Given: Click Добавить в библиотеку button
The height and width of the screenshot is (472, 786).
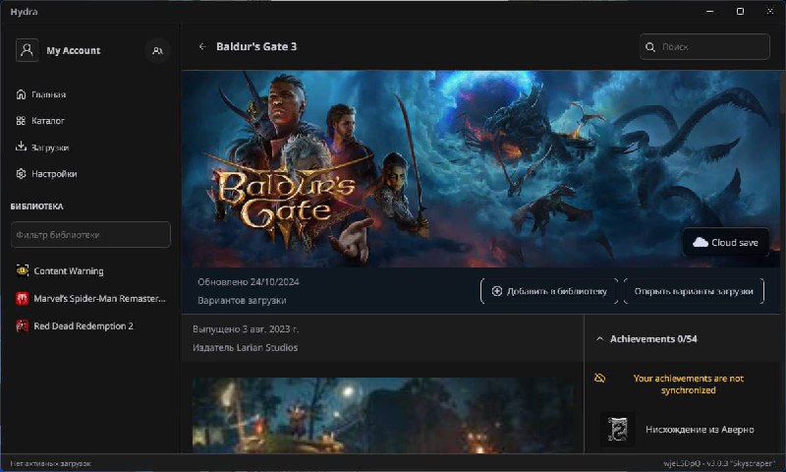Looking at the screenshot, I should (550, 291).
